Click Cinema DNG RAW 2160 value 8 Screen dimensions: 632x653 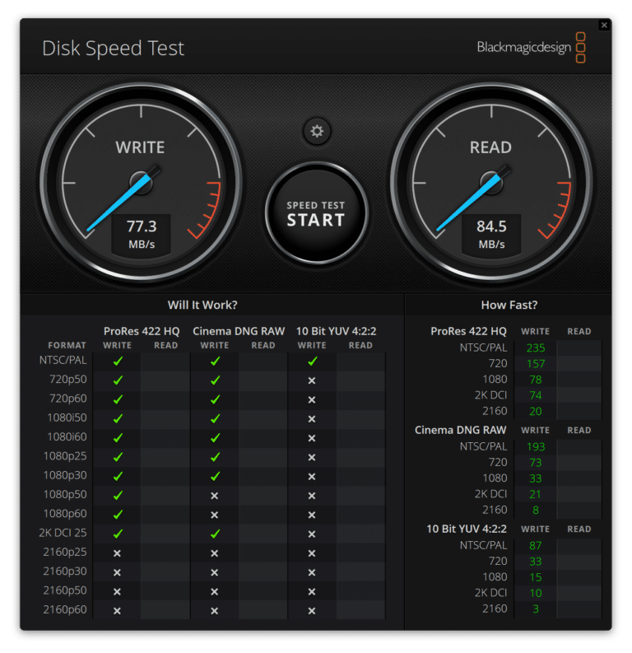tap(536, 510)
